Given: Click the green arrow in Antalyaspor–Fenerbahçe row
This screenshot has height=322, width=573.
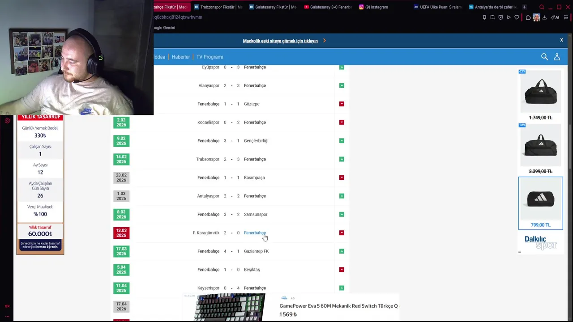Looking at the screenshot, I should pyautogui.click(x=342, y=196).
